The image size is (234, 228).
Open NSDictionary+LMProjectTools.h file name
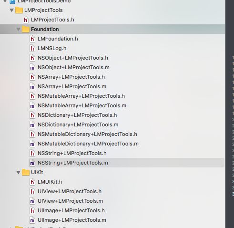pos(77,115)
